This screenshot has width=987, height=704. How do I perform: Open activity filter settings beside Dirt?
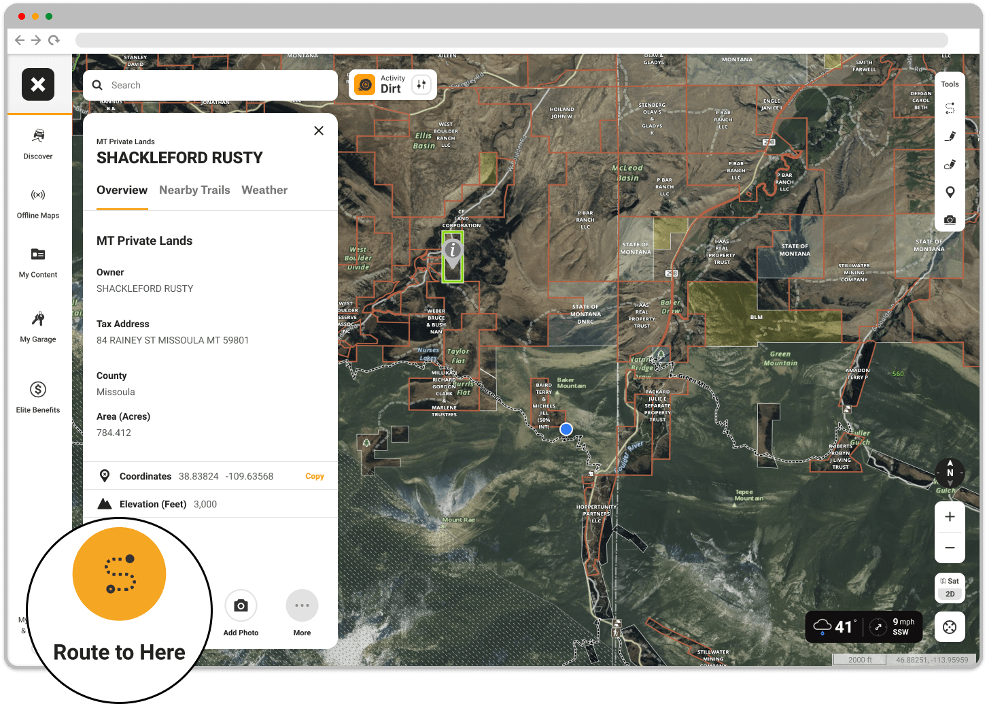point(421,84)
